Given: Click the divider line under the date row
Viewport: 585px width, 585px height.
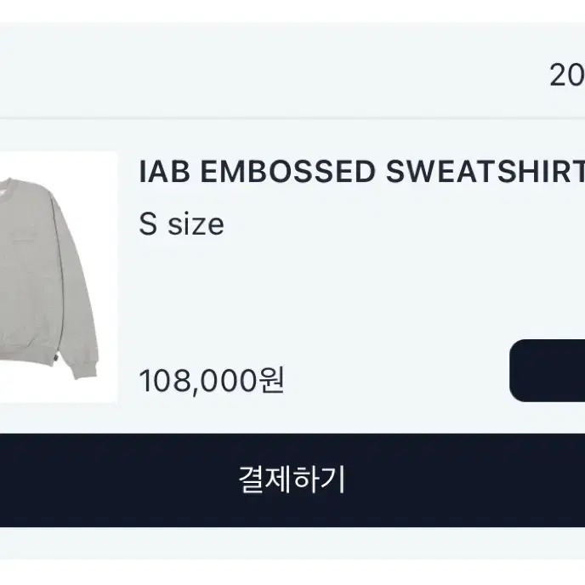Looking at the screenshot, I should coord(292,119).
